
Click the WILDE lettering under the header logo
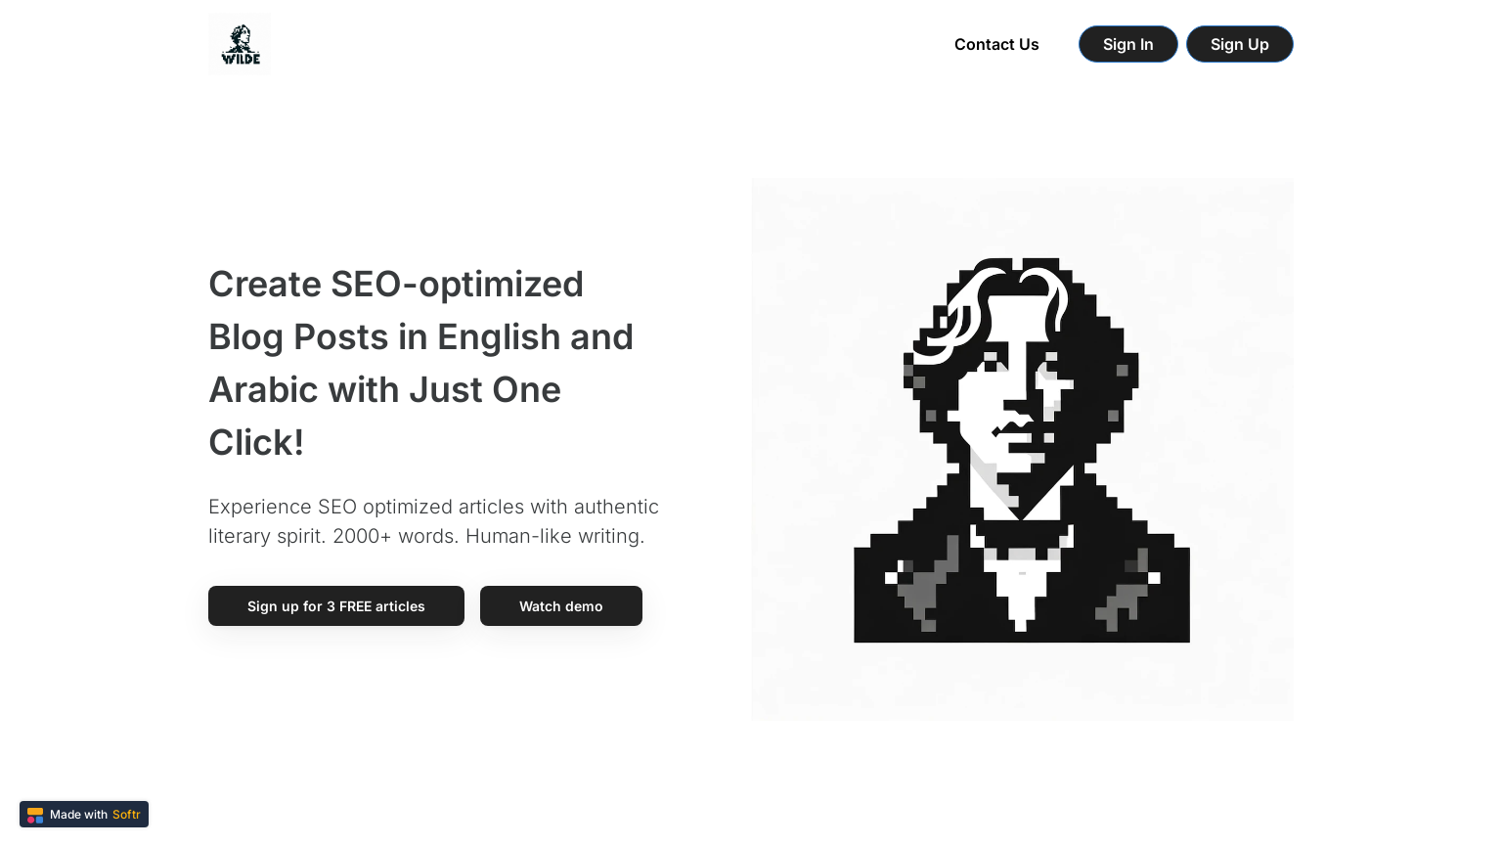pos(241,59)
